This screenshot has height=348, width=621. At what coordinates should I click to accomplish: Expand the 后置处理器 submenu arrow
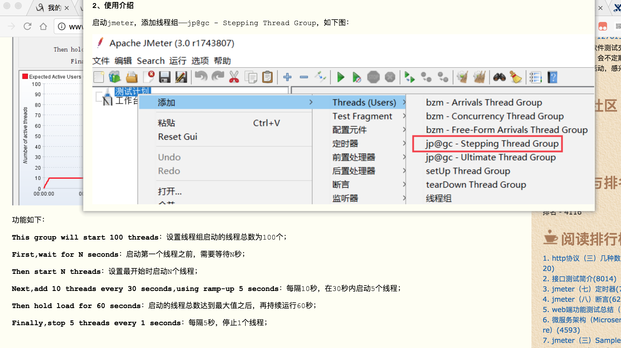(404, 171)
